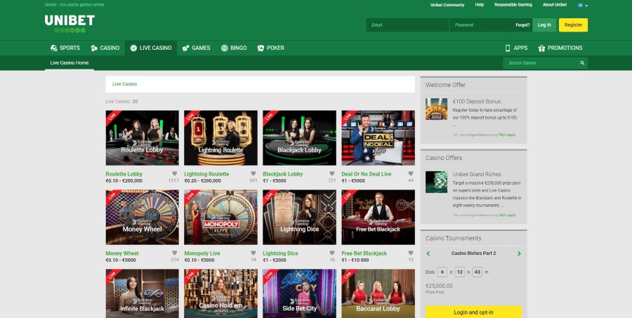Select the Live Casino menu
632x318 pixels.
click(151, 48)
